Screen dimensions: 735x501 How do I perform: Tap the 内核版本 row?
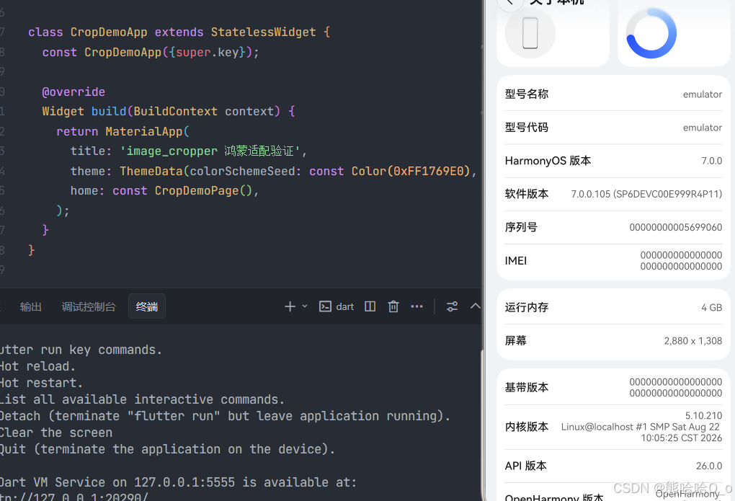point(613,427)
